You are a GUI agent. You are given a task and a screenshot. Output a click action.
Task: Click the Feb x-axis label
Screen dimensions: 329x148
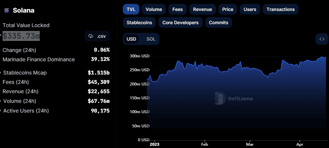[x=204, y=144]
